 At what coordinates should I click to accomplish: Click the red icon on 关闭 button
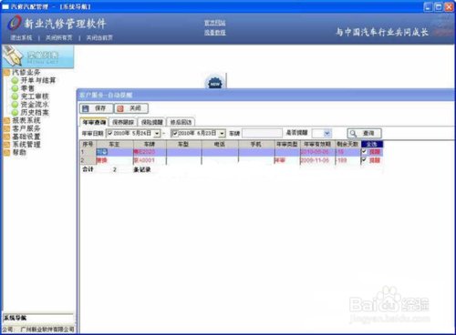(x=120, y=108)
